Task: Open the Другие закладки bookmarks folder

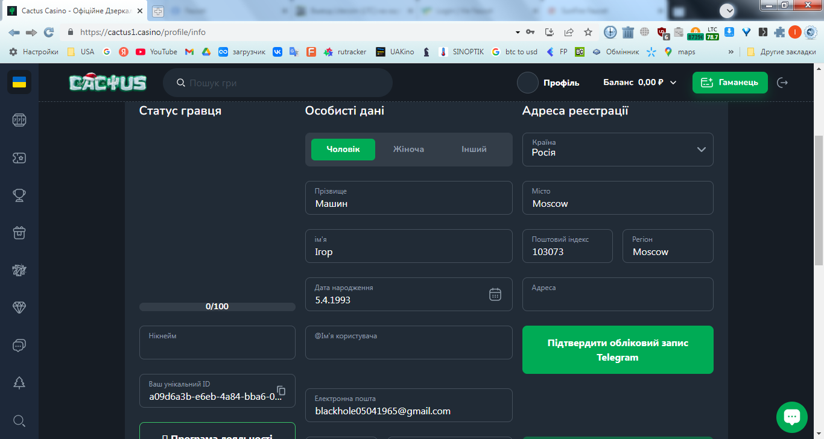Action: (781, 52)
